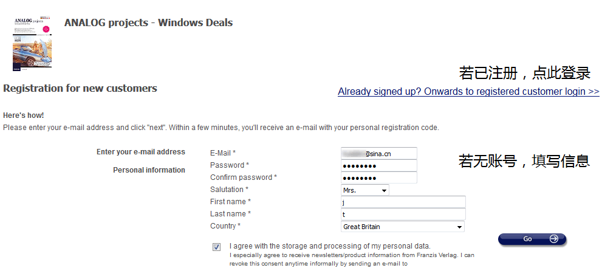Click the Personal information section label
Viewport: 602px width, 268px height.
149,170
